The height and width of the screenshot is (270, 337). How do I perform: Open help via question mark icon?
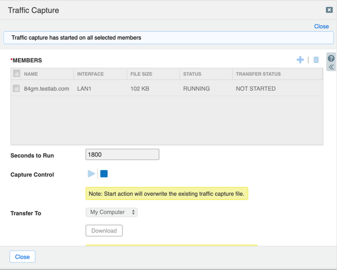[331, 58]
